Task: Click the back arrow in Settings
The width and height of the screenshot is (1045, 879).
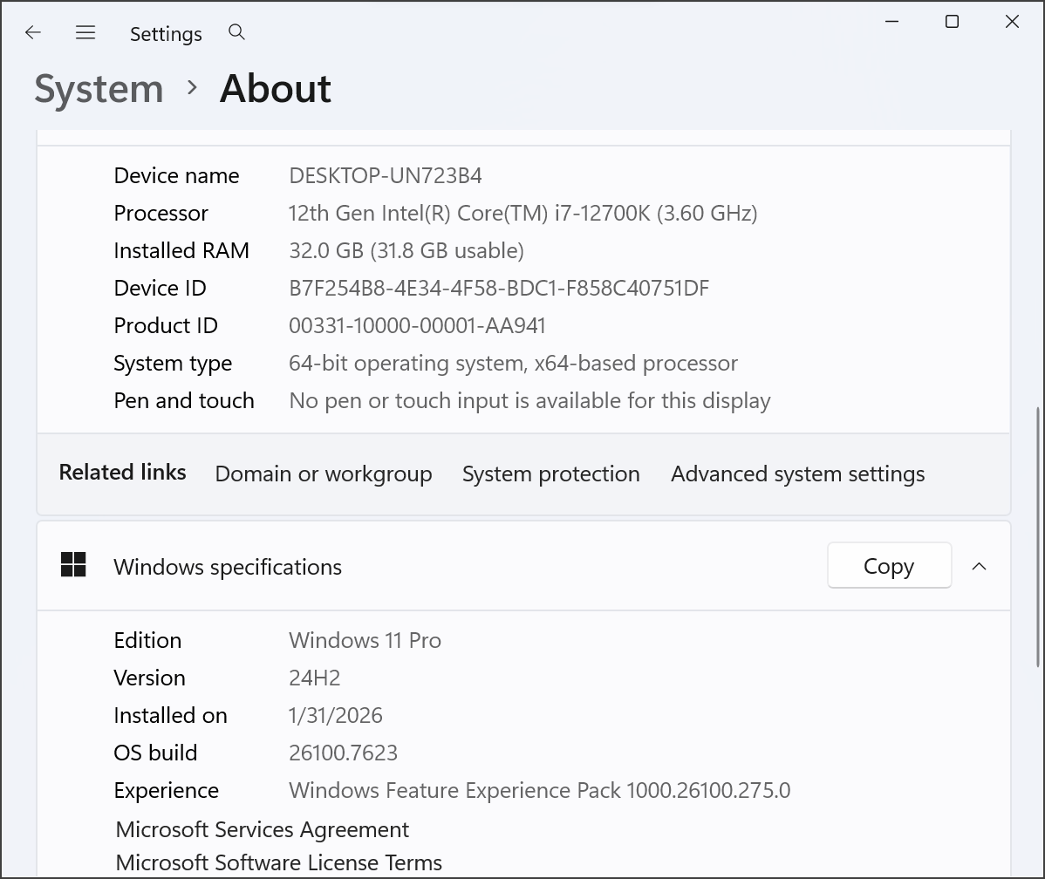Action: pos(33,33)
